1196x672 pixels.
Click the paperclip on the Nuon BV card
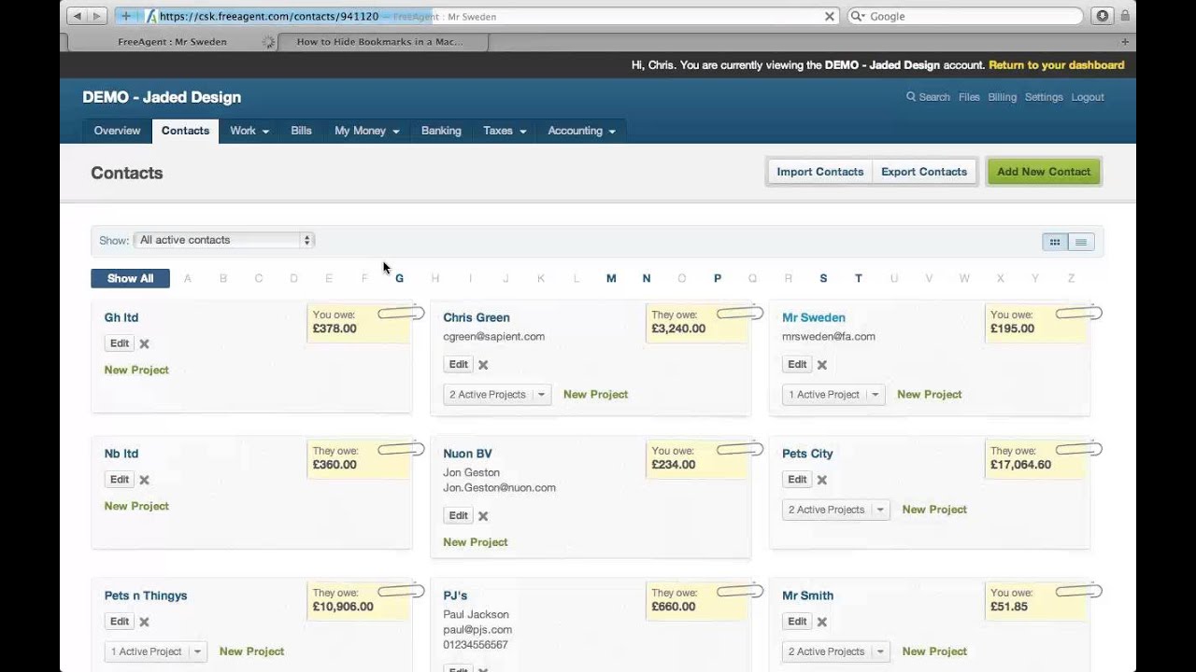[x=740, y=450]
